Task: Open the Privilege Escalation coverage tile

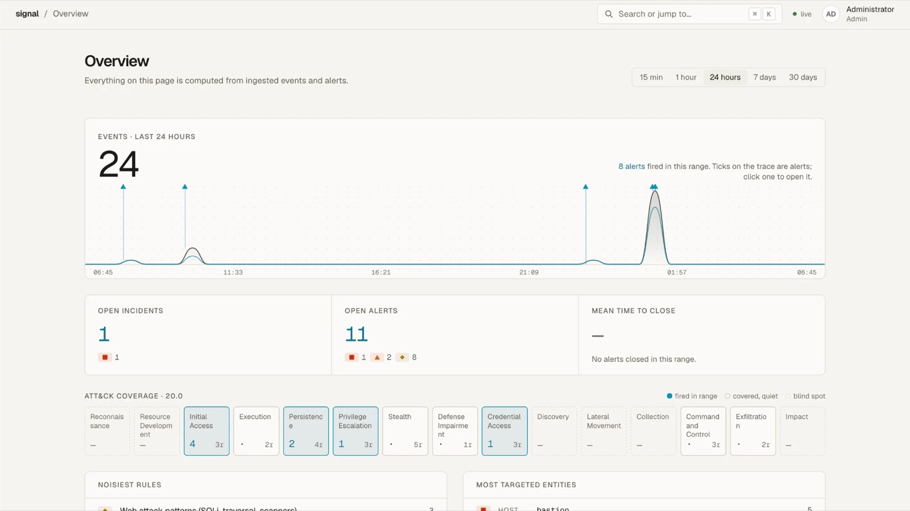Action: coord(356,431)
